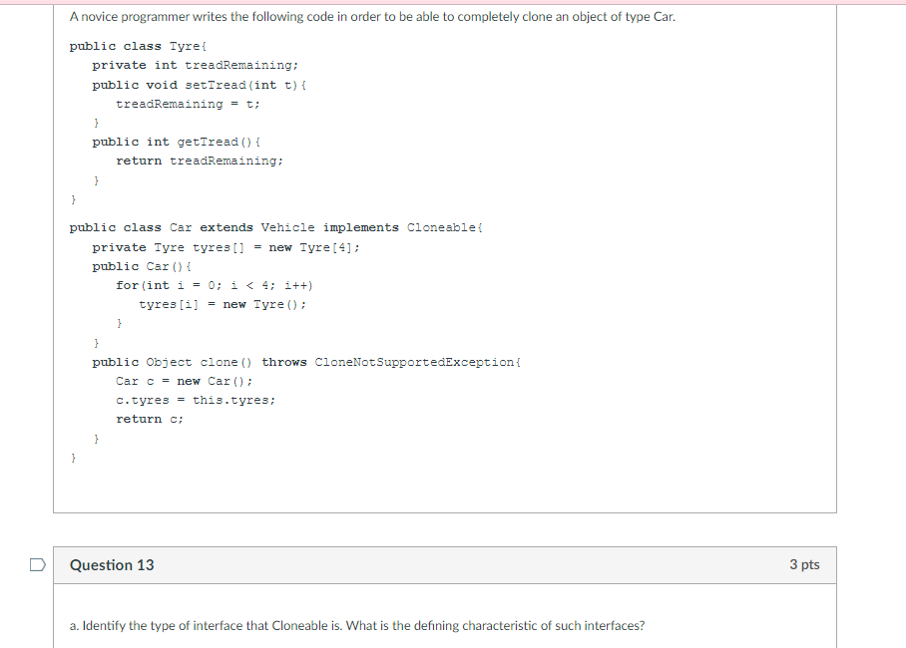Click the 3 pts label
This screenshot has width=906, height=648.
[x=805, y=564]
